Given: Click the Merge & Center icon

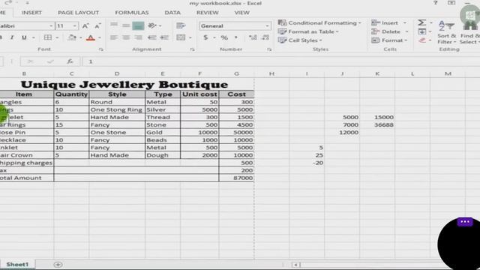Looking at the screenshot, I should point(181,37).
